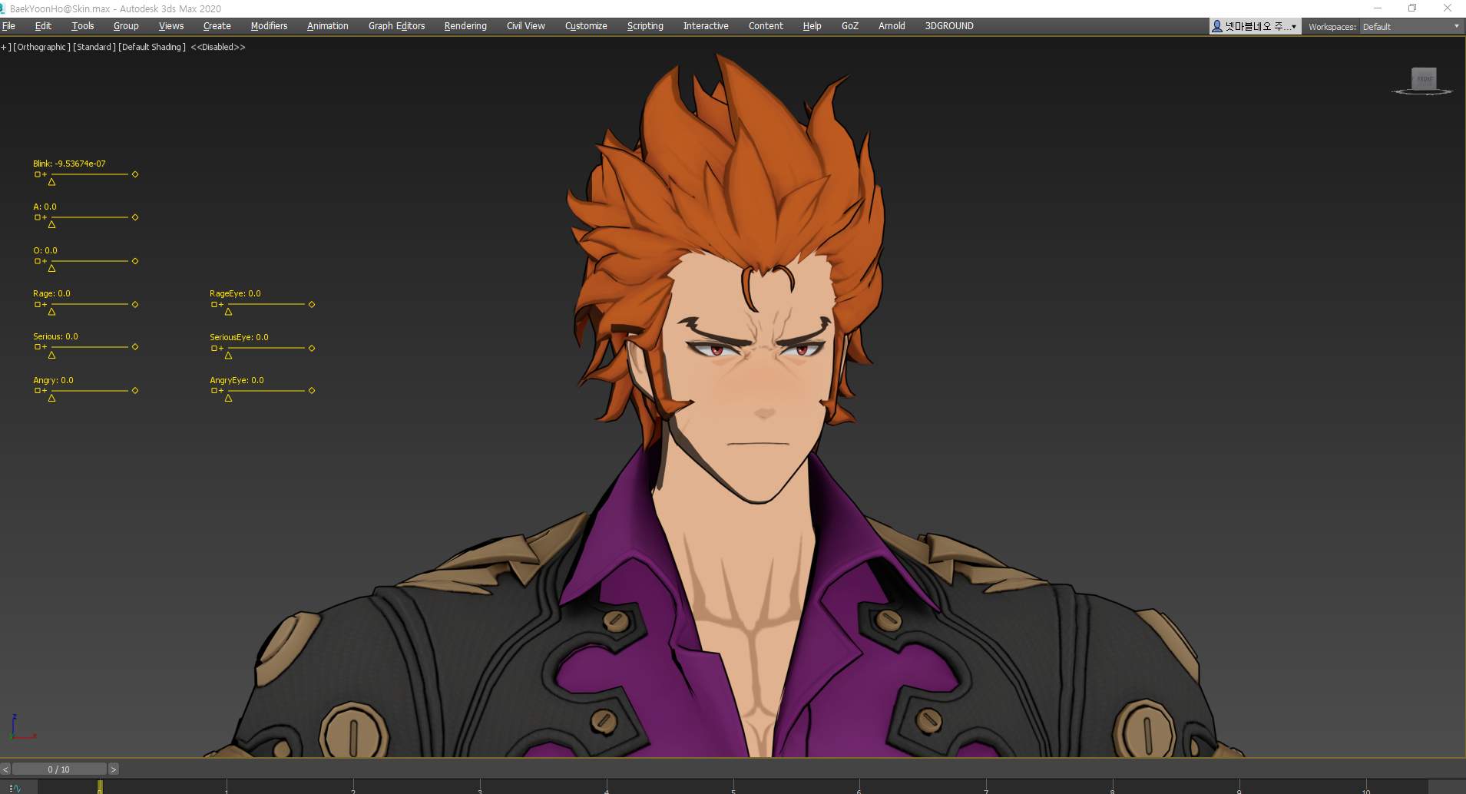Step to the next frame with the > button
The width and height of the screenshot is (1466, 794).
pos(114,769)
